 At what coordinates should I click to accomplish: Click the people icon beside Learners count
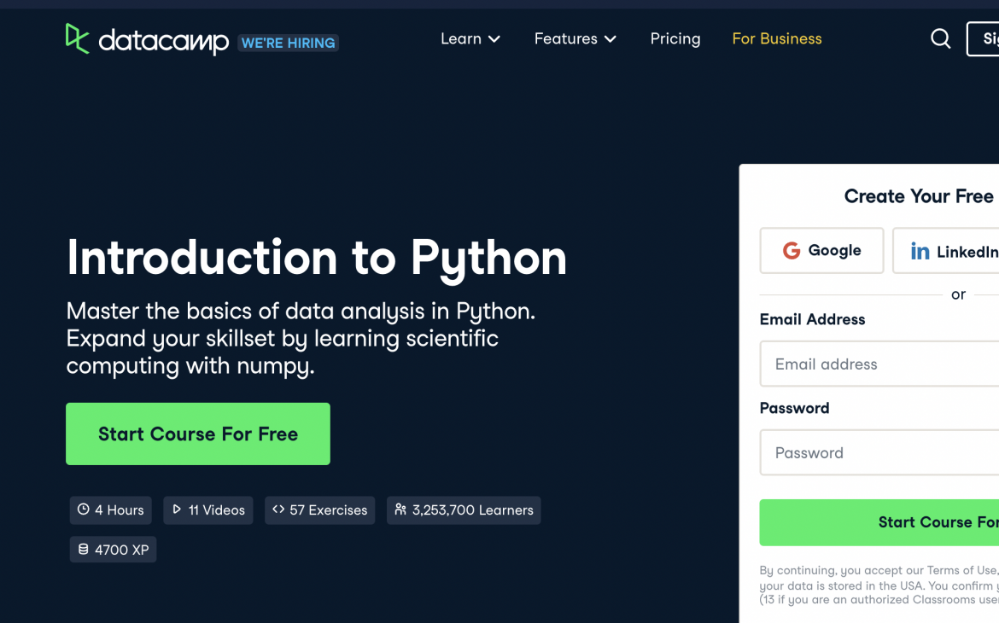click(400, 509)
